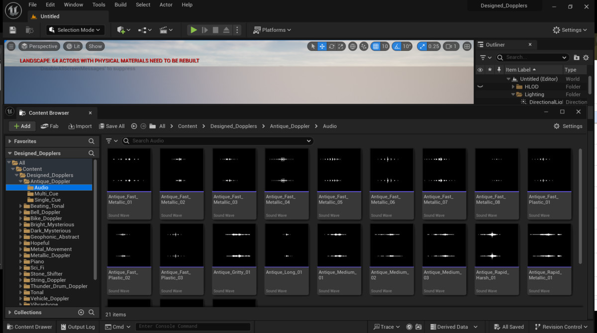Click Save All in Content Browser
The height and width of the screenshot is (333, 597).
coord(112,126)
